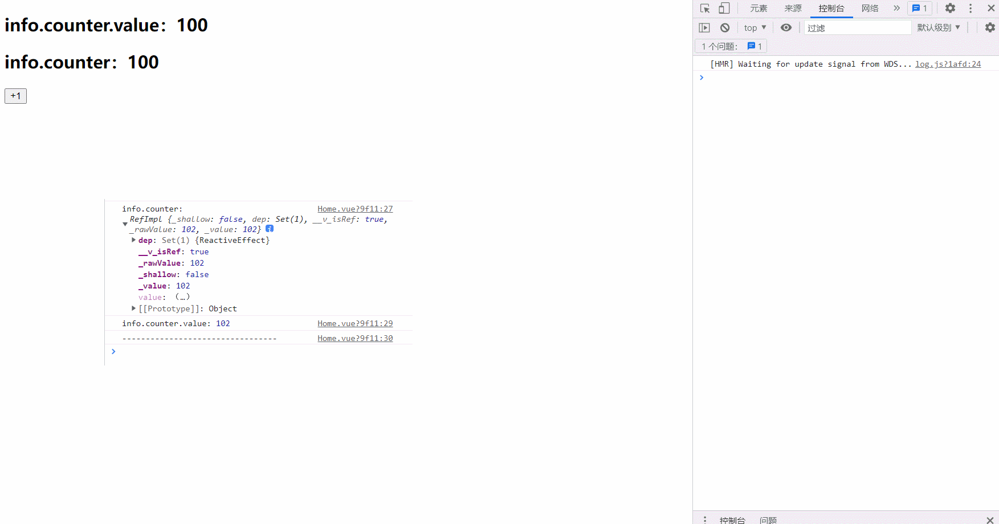Activate the inspect element picker icon
This screenshot has width=999, height=524.
[x=705, y=9]
